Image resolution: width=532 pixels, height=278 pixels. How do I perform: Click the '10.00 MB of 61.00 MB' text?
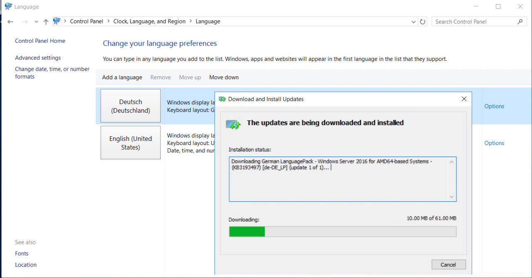pyautogui.click(x=431, y=218)
